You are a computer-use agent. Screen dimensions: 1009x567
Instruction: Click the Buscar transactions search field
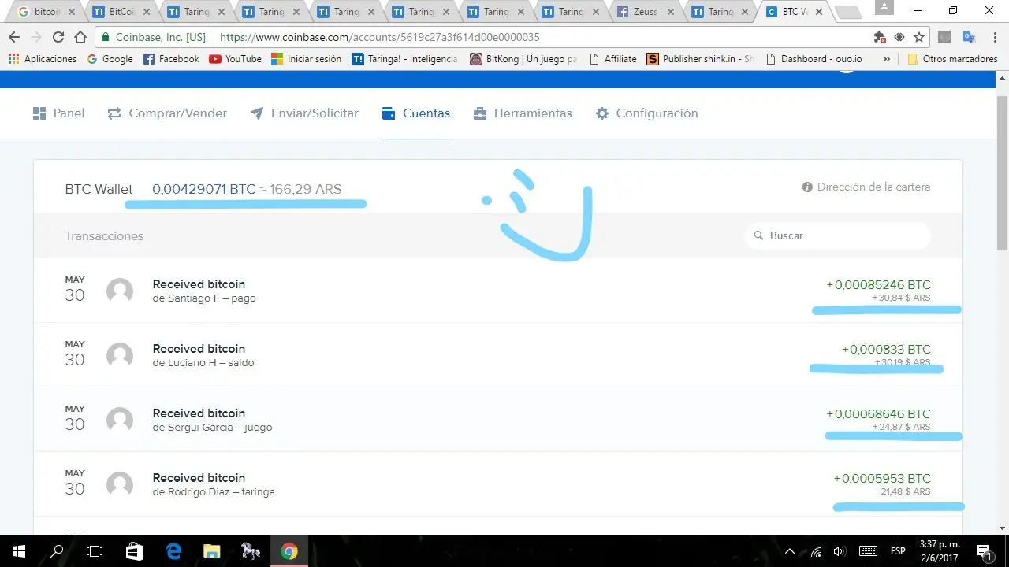click(838, 235)
